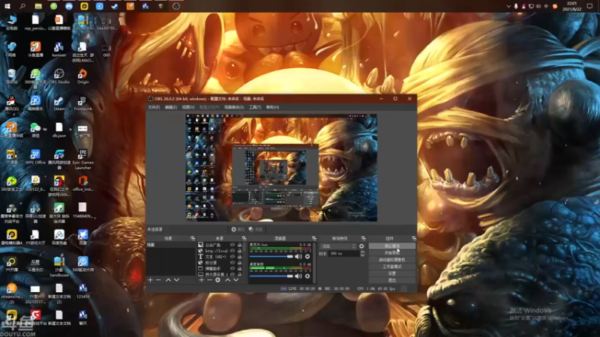Screen dimensions: 600x337
Task: Open the 文件(F) menu
Action: pos(154,107)
